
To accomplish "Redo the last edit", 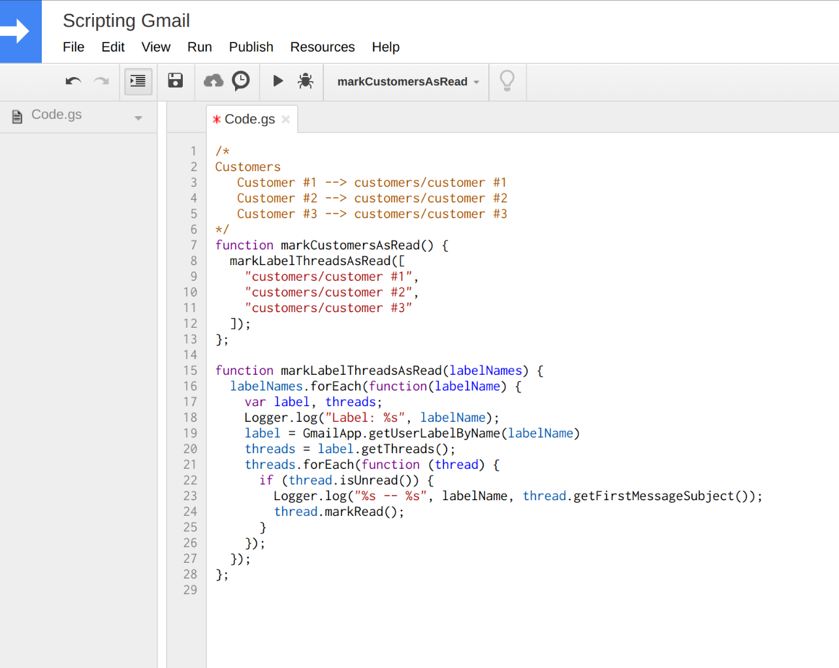I will [101, 81].
